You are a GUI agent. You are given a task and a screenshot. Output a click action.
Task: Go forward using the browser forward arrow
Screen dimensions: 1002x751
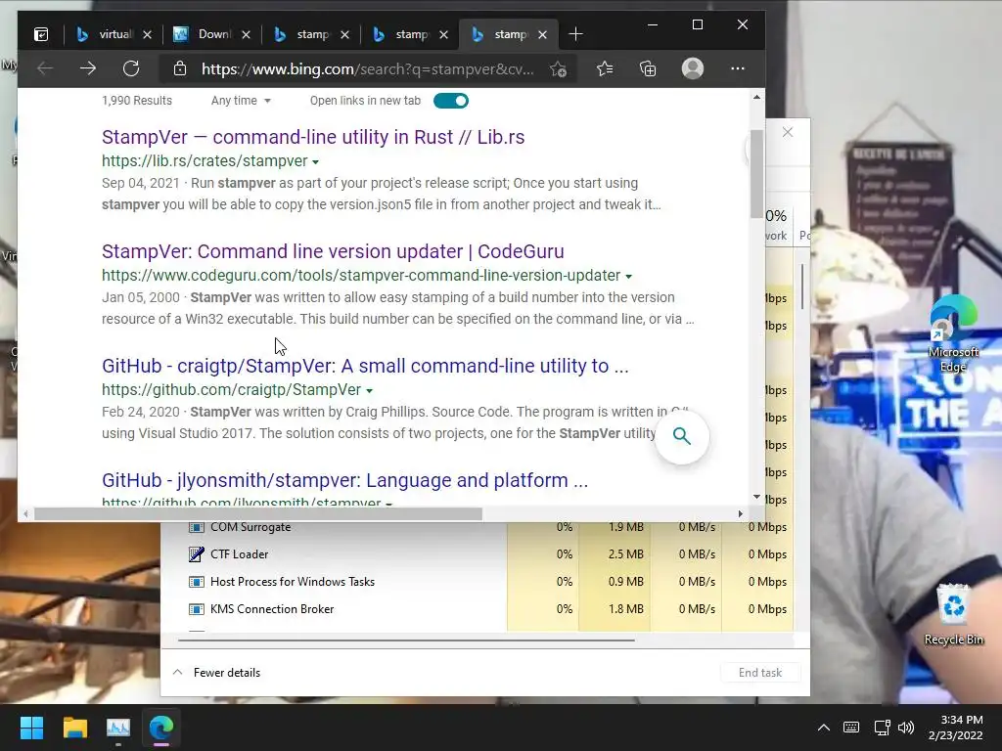point(88,68)
